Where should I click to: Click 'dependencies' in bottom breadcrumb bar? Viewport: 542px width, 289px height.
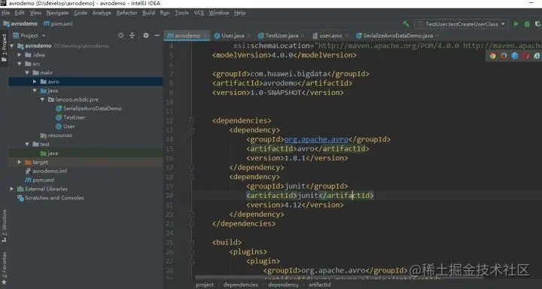241,284
